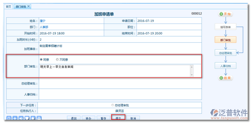Image resolution: width=251 pixels, height=123 pixels.
Task: Click the form number 000012
Action: click(x=197, y=14)
